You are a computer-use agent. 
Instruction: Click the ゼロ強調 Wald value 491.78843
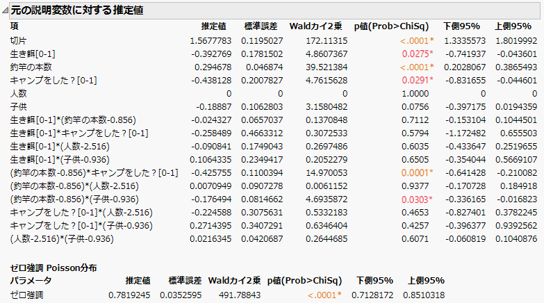tap(240, 295)
